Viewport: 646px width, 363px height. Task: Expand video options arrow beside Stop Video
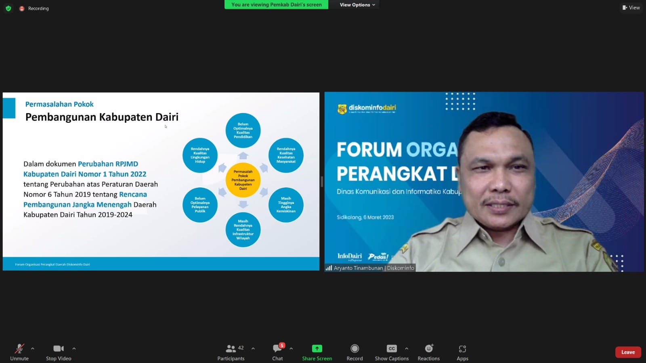click(74, 348)
